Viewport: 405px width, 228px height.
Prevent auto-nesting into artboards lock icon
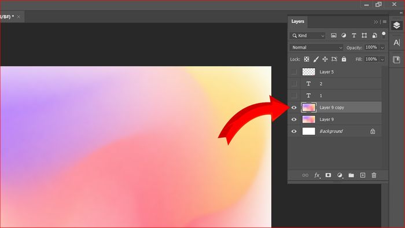pos(334,59)
